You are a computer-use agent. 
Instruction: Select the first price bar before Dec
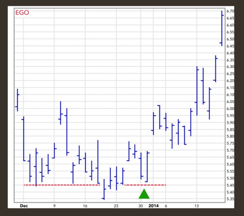(x=18, y=100)
